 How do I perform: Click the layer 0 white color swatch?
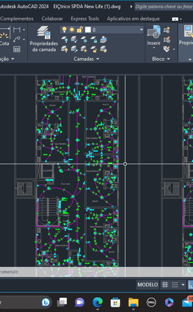coord(88,30)
